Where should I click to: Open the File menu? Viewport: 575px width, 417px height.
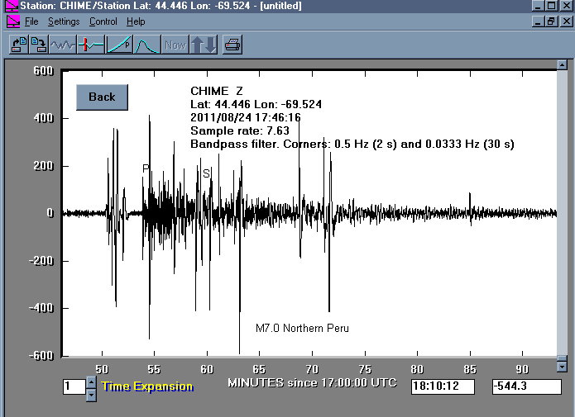(x=31, y=21)
